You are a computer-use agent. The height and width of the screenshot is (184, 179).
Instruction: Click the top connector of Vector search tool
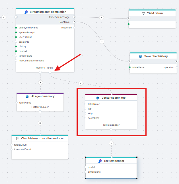point(112,94)
